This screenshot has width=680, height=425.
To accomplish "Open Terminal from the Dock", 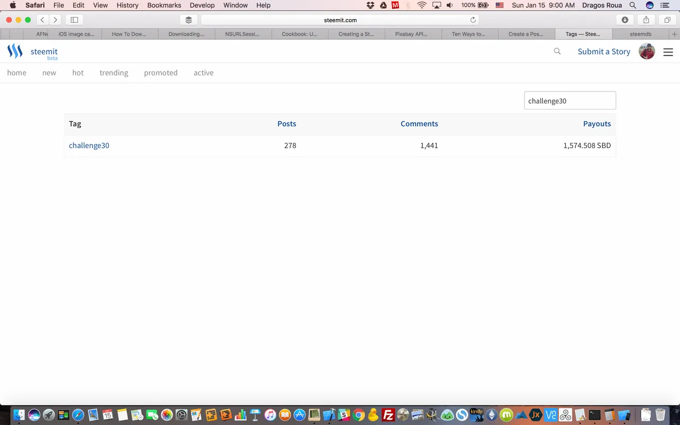I will point(595,415).
